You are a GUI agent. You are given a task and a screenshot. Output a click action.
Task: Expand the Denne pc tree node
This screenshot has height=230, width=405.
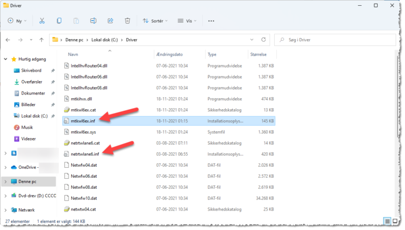coord(5,181)
